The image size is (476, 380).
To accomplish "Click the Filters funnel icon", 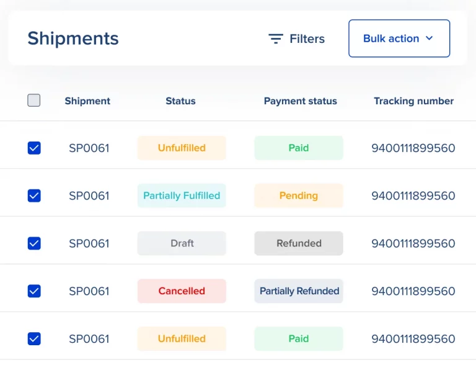I will (x=275, y=38).
